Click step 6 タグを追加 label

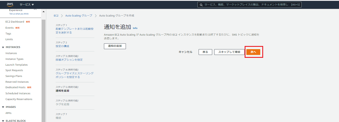(62, 104)
